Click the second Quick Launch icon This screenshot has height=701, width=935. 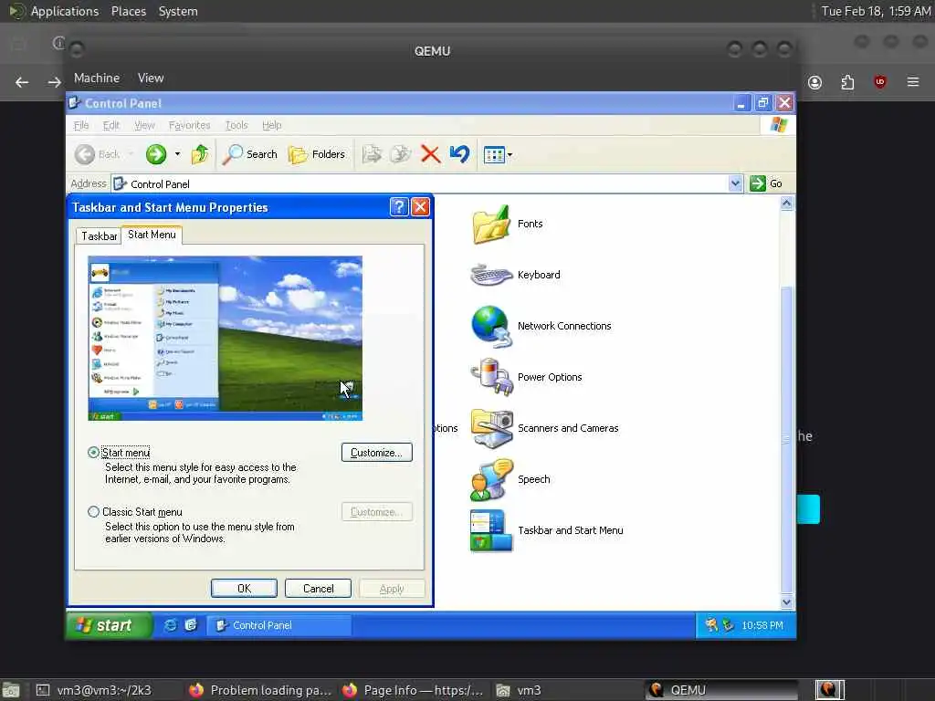coord(191,625)
